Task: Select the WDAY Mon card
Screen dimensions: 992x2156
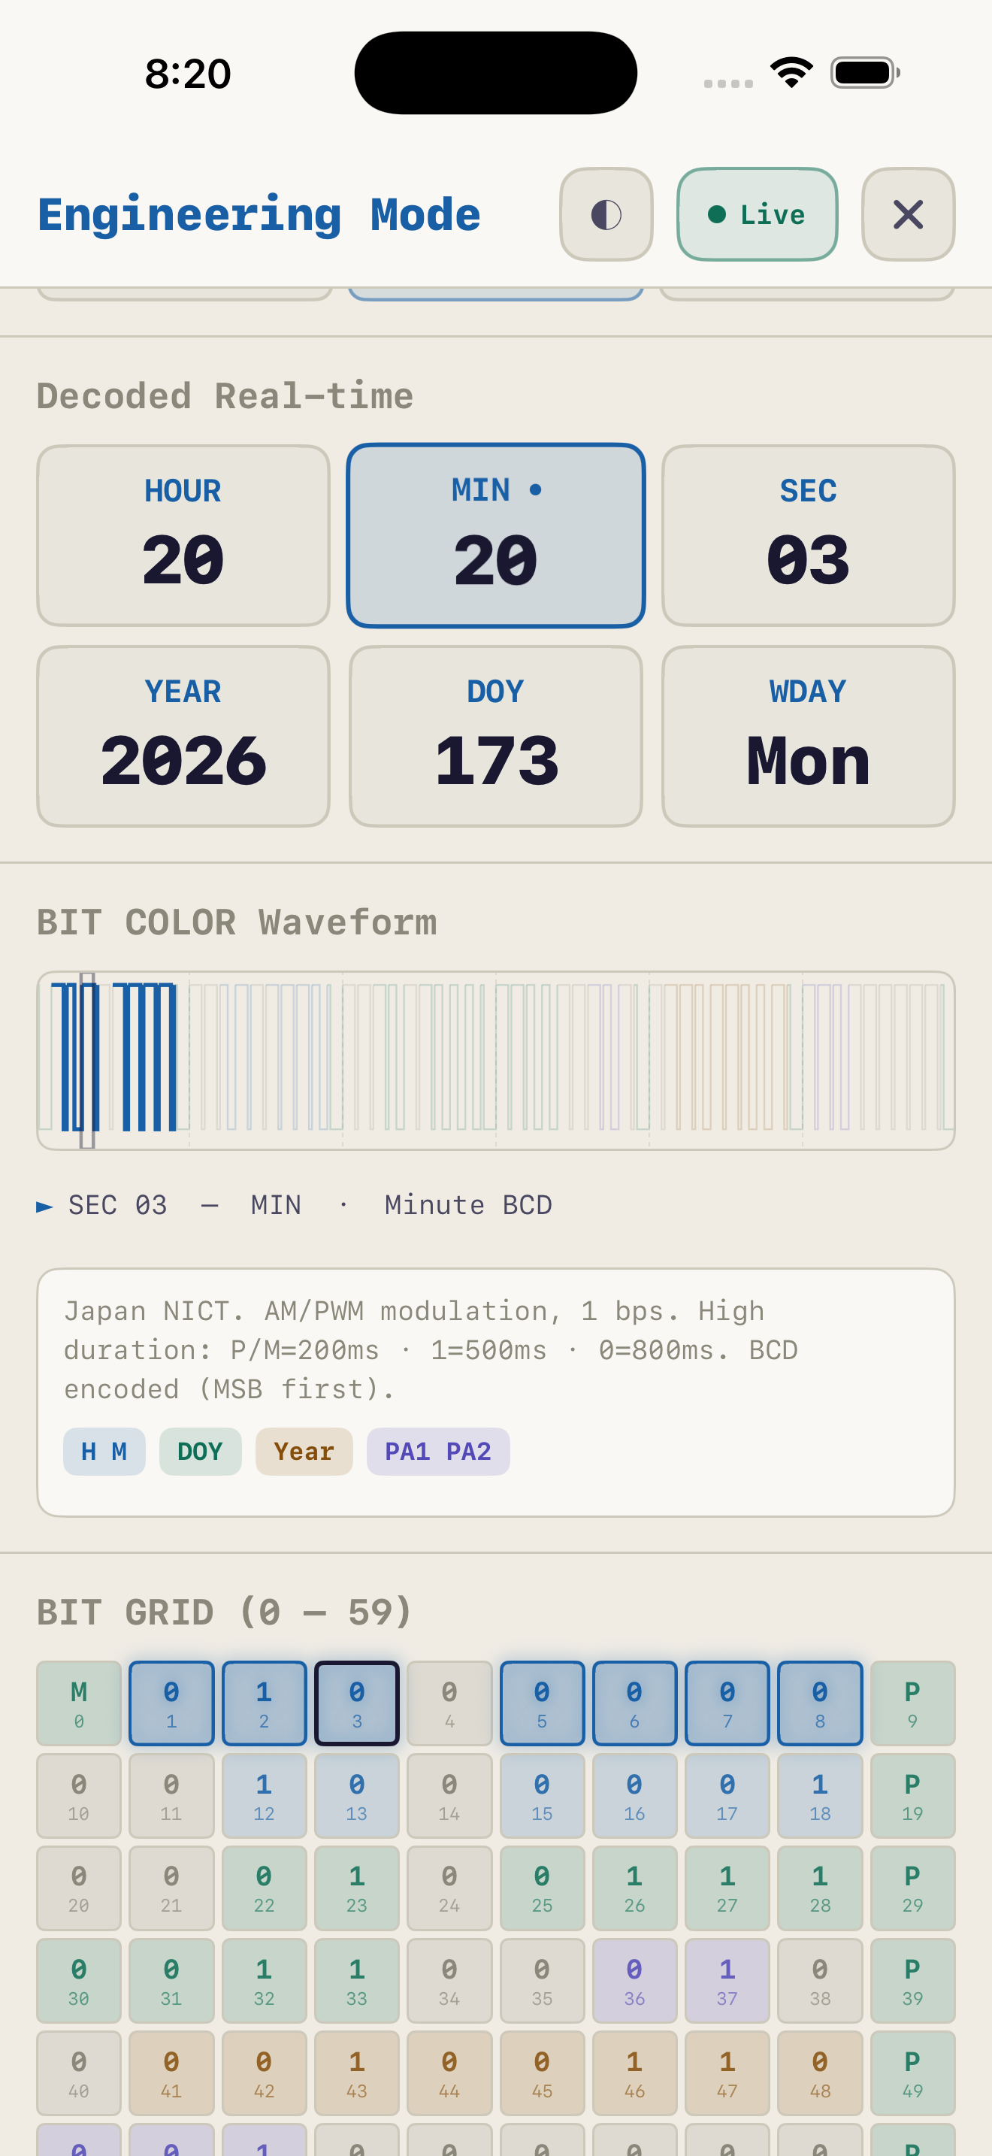Action: [808, 737]
